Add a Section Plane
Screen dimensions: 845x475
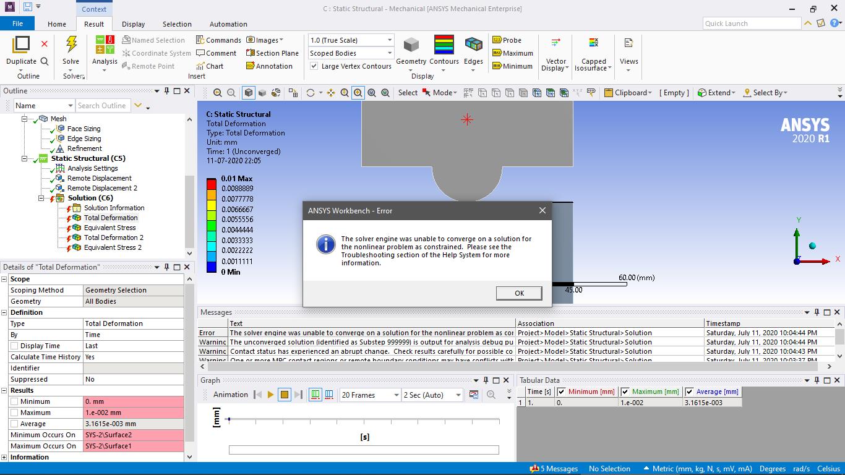pos(272,53)
